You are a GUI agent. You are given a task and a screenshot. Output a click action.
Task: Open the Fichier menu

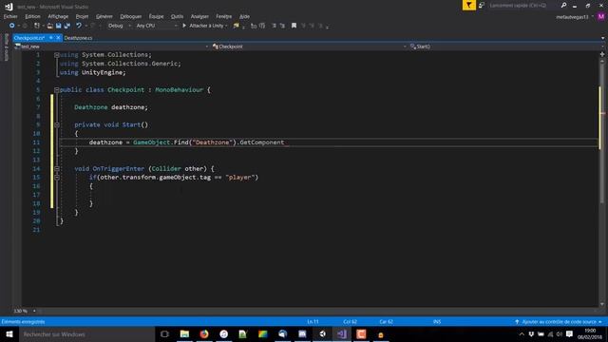pyautogui.click(x=10, y=16)
